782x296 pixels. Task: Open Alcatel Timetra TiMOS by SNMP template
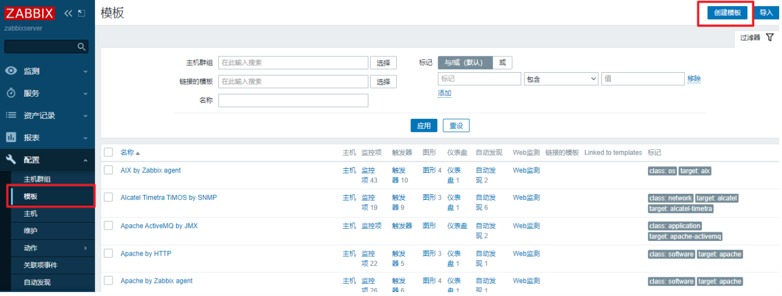(x=169, y=198)
